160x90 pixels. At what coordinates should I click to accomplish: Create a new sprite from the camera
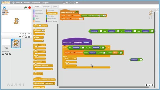point(29,37)
